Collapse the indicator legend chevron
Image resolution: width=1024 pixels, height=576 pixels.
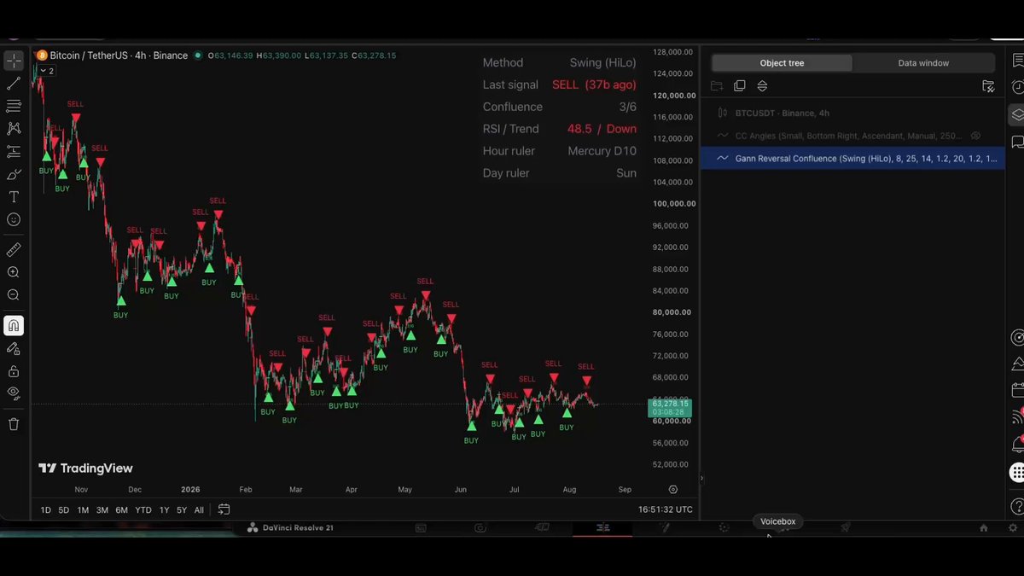pos(46,71)
